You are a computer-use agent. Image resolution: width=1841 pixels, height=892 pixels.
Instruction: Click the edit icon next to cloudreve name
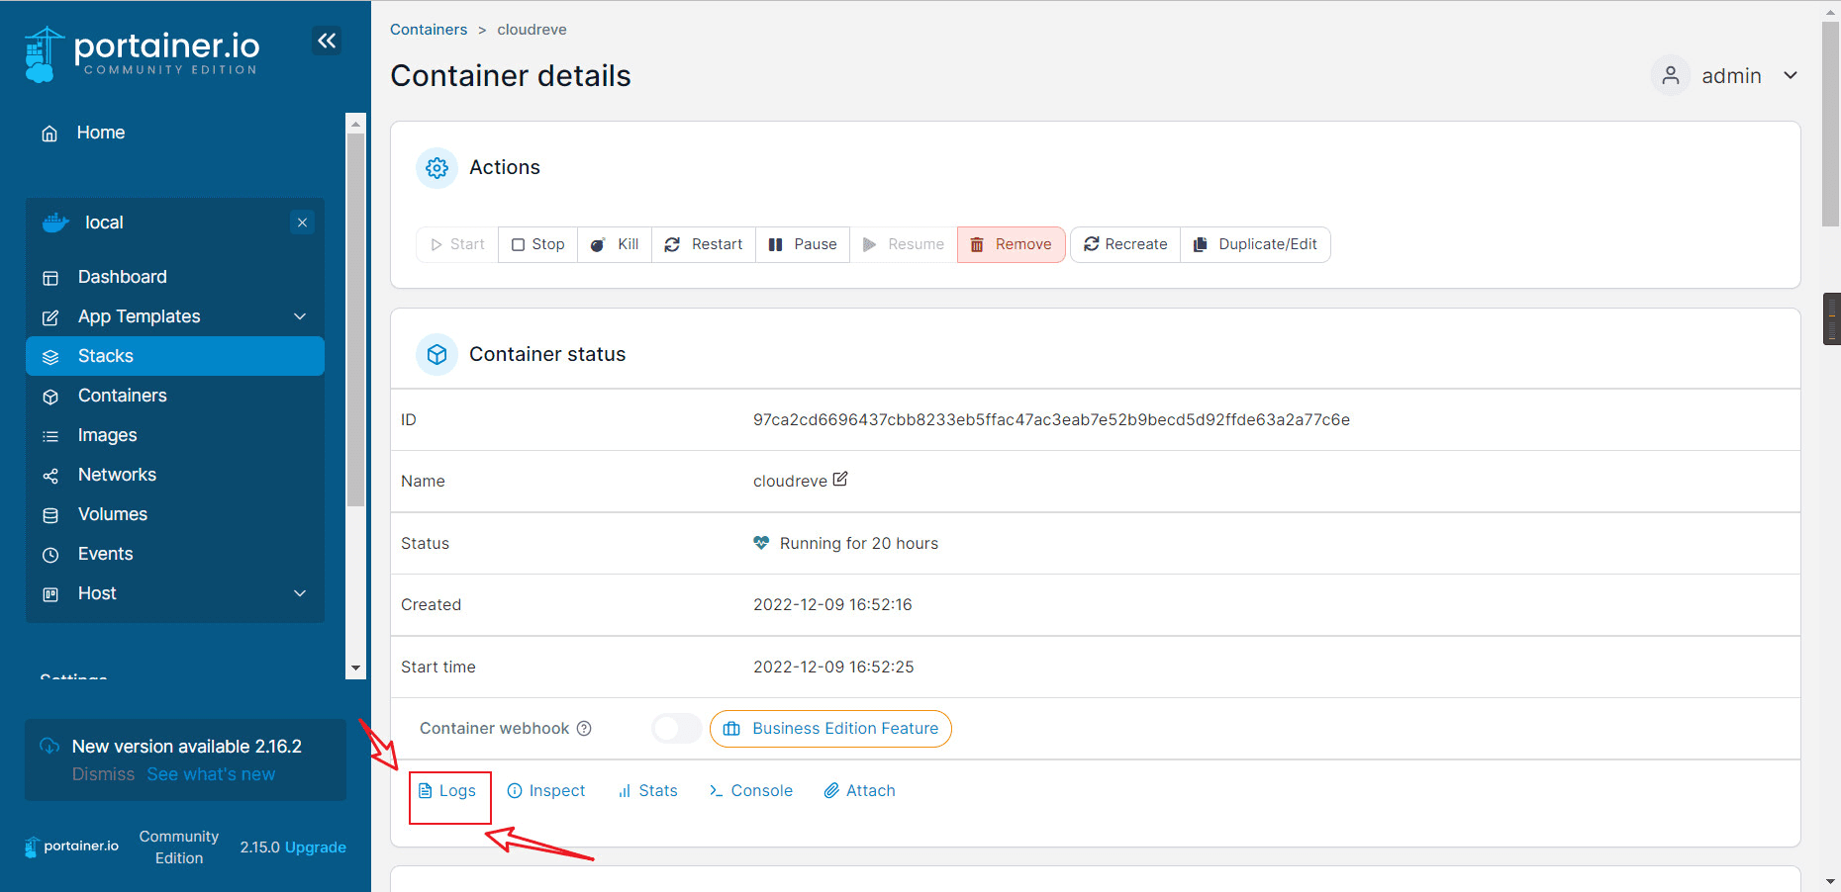click(840, 479)
